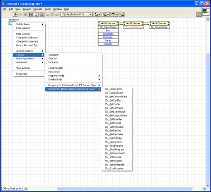The width and height of the screenshot is (211, 192).
Task: Open the Distribute Objects dropdown
Action: [x=105, y=14]
